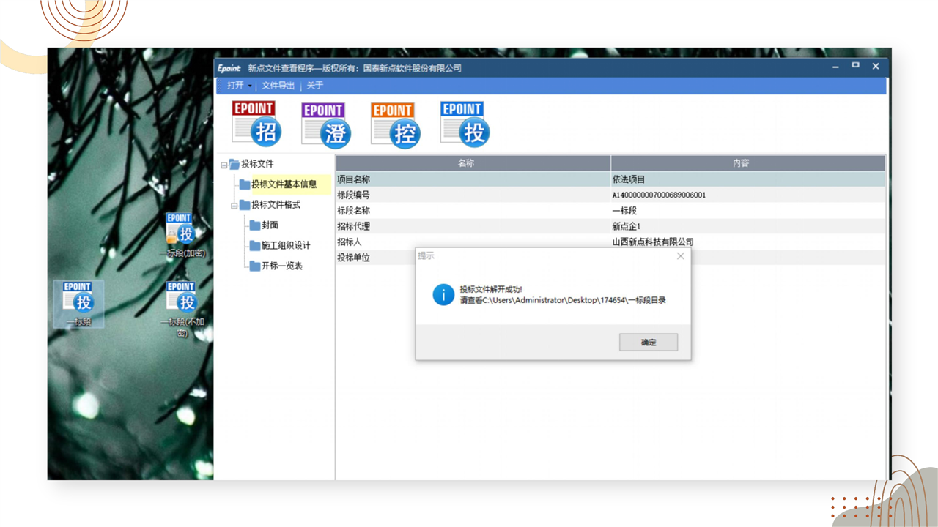The width and height of the screenshot is (938, 527).
Task: Select the 封面 tree item
Action: (x=269, y=225)
